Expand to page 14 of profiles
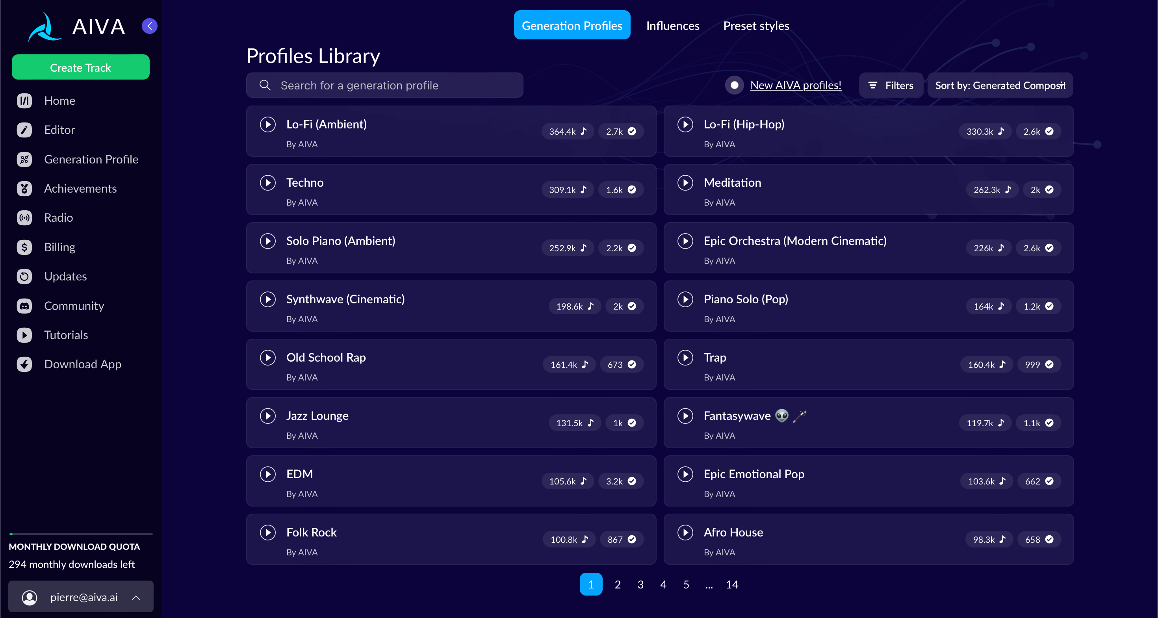The image size is (1158, 618). tap(731, 584)
